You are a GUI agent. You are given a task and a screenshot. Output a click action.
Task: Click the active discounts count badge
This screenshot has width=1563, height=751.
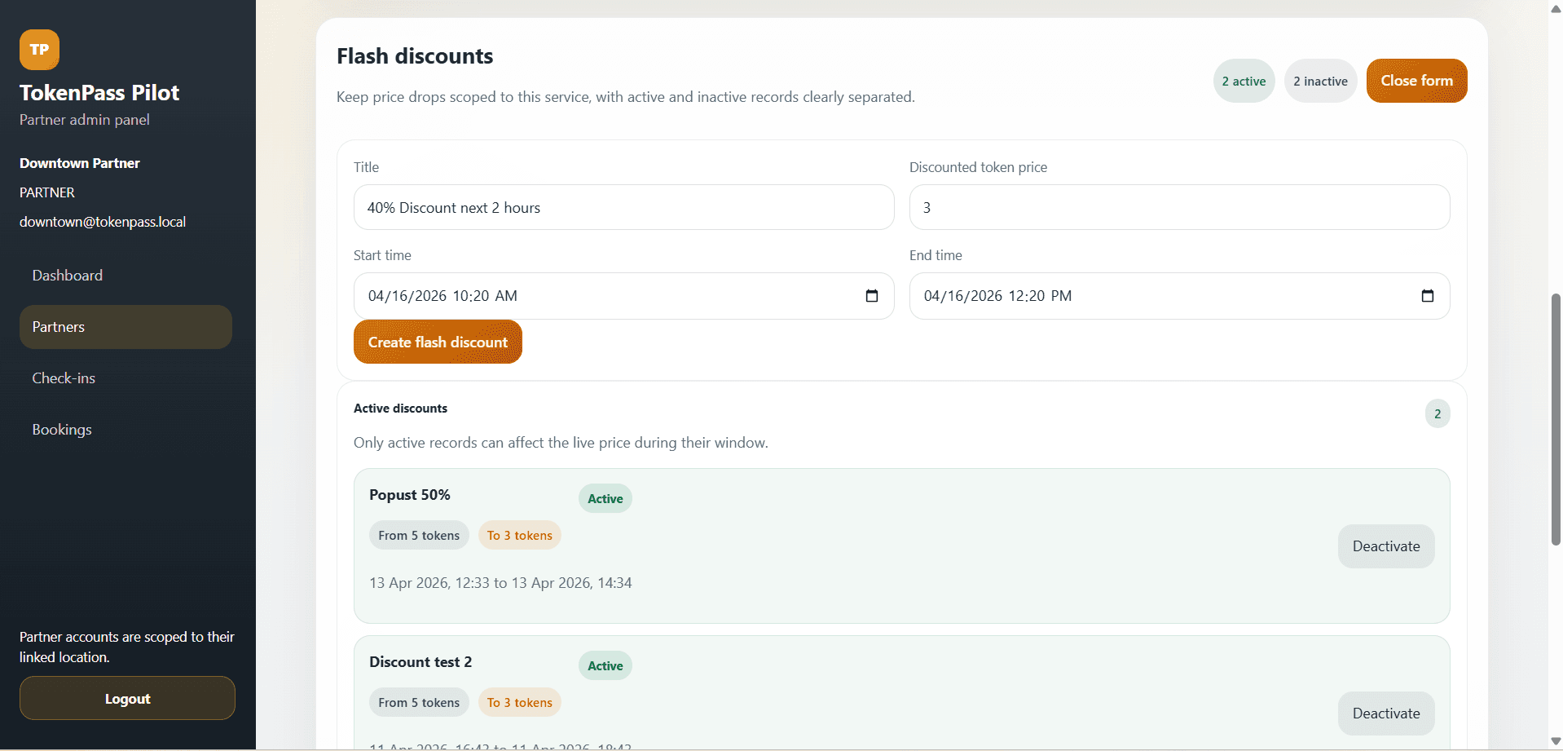[x=1437, y=413]
